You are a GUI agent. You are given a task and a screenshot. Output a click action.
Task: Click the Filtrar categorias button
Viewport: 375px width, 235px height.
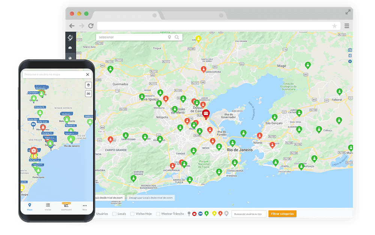[282, 214]
